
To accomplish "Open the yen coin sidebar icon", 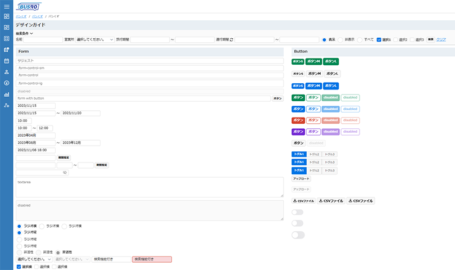I will (6, 83).
